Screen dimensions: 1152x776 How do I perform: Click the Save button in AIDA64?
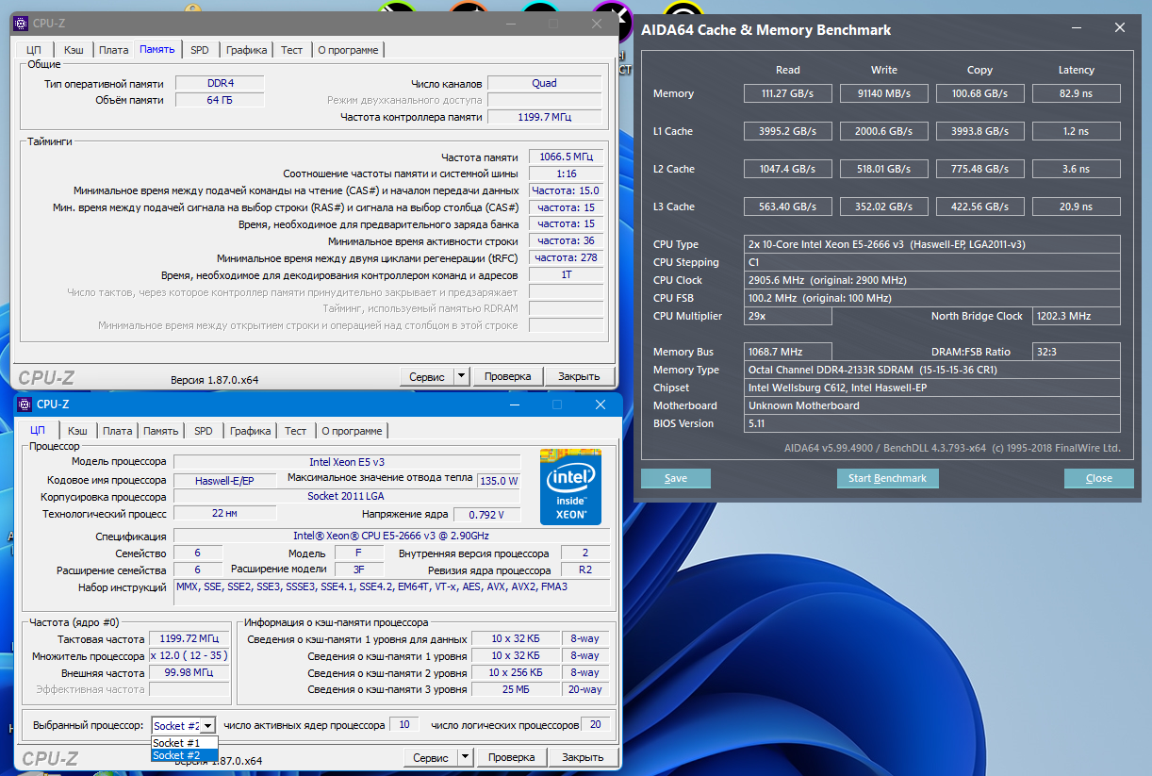point(676,478)
